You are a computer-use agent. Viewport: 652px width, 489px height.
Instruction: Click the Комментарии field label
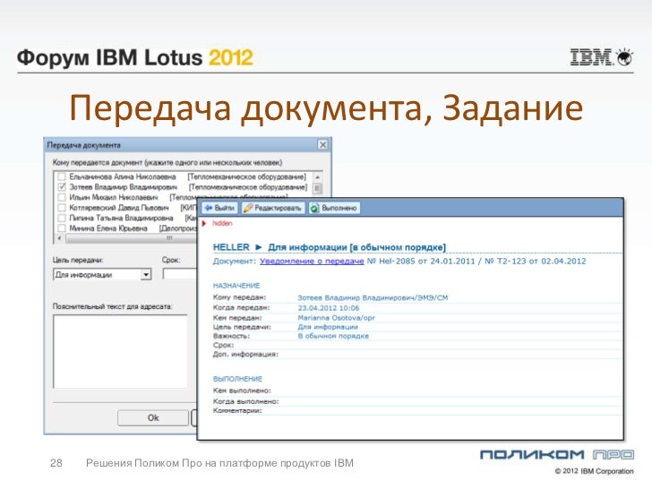237,411
